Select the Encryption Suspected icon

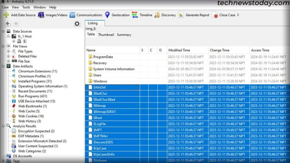pyautogui.click(x=14, y=131)
